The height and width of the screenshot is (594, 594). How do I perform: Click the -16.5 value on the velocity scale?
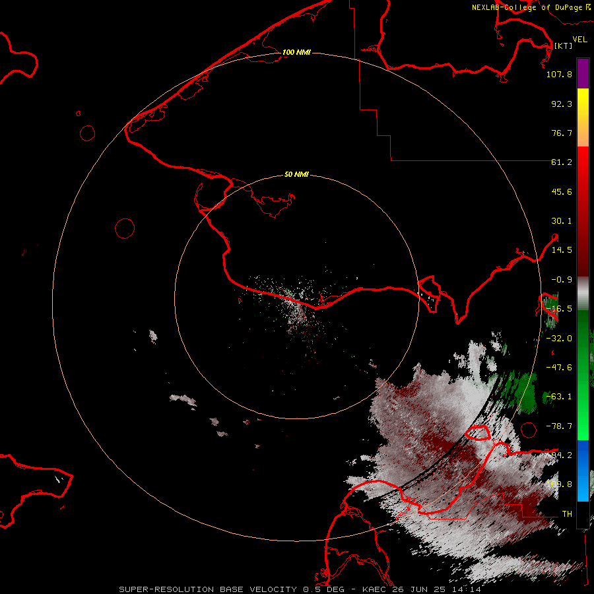point(559,309)
